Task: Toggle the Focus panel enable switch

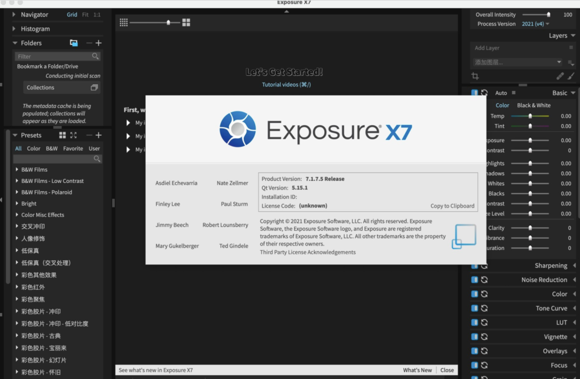Action: point(474,365)
